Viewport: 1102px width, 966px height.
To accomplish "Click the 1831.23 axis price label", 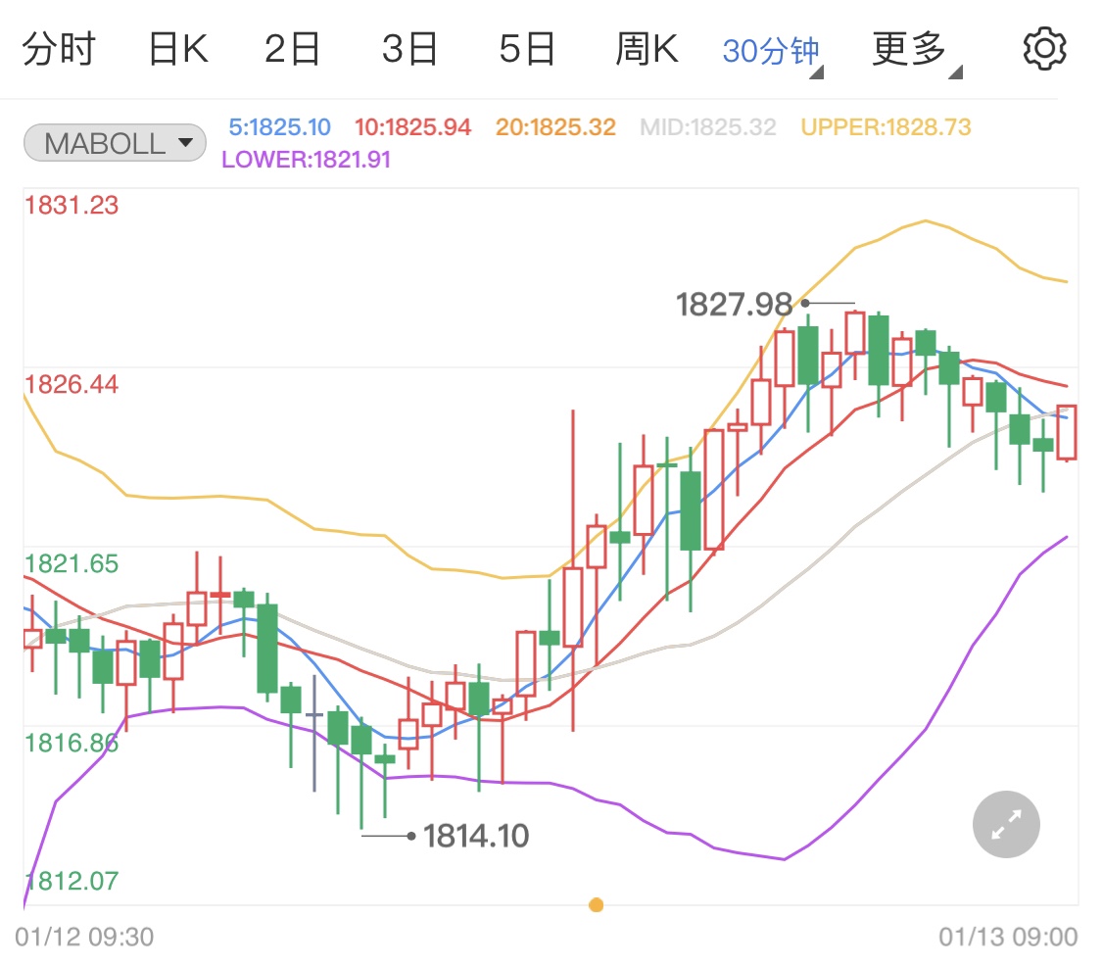I will (72, 206).
